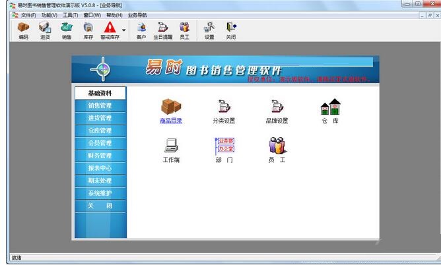Select the 销售管理 sidebar button
The width and height of the screenshot is (441, 265).
[x=100, y=105]
